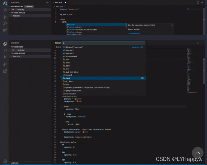The height and width of the screenshot is (165, 207).
Task: Select the 'color-adjust' suggestion
Action: click(96, 27)
